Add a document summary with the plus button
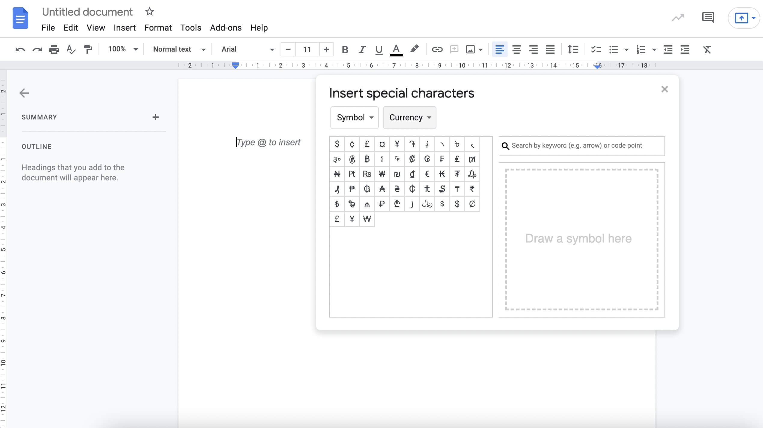This screenshot has width=763, height=428. (156, 117)
